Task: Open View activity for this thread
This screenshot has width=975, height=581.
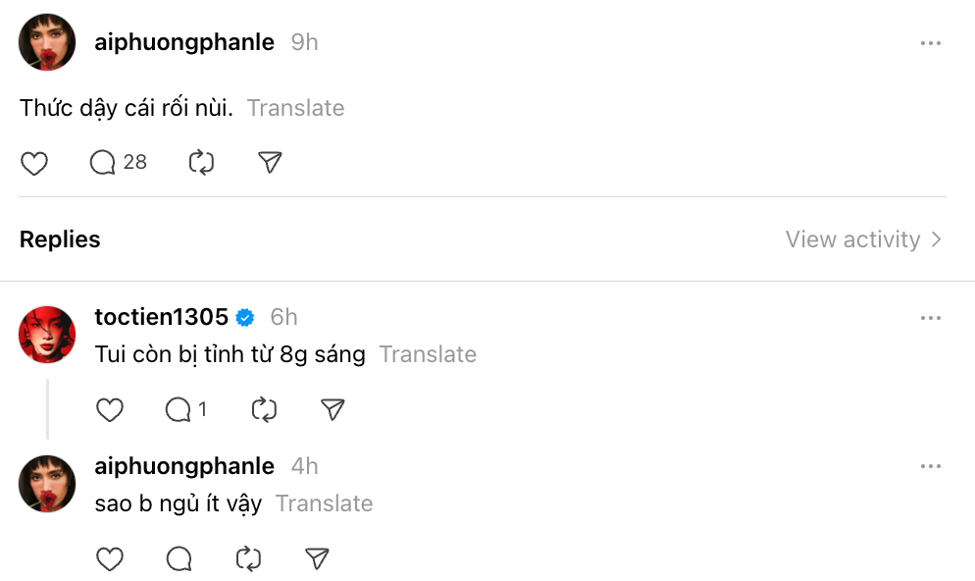Action: [x=863, y=239]
